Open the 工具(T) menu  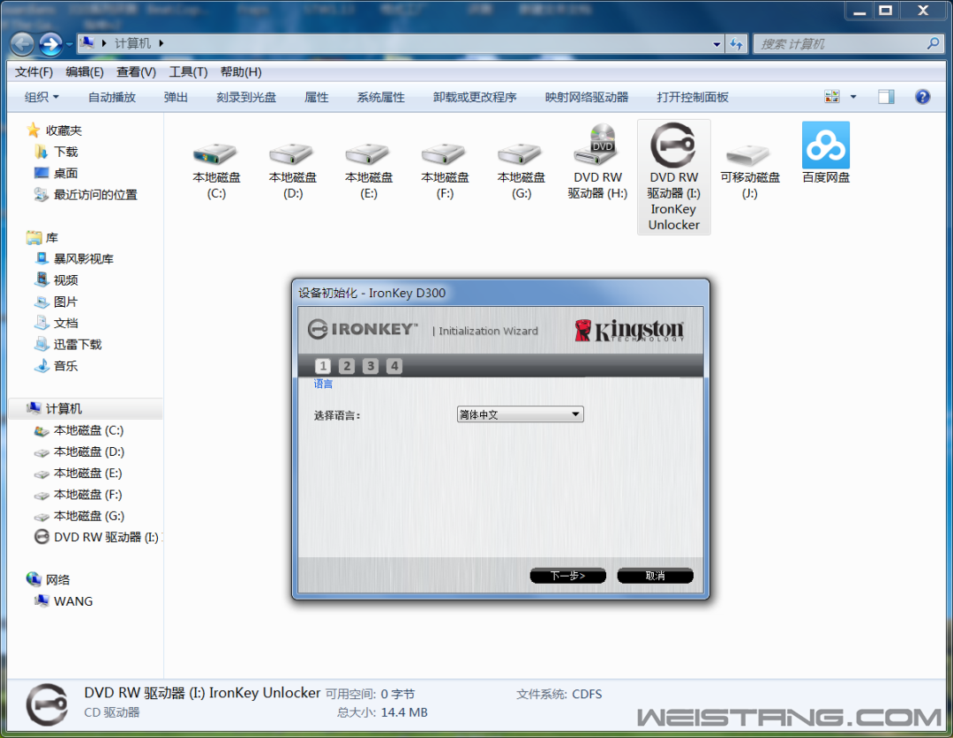188,72
